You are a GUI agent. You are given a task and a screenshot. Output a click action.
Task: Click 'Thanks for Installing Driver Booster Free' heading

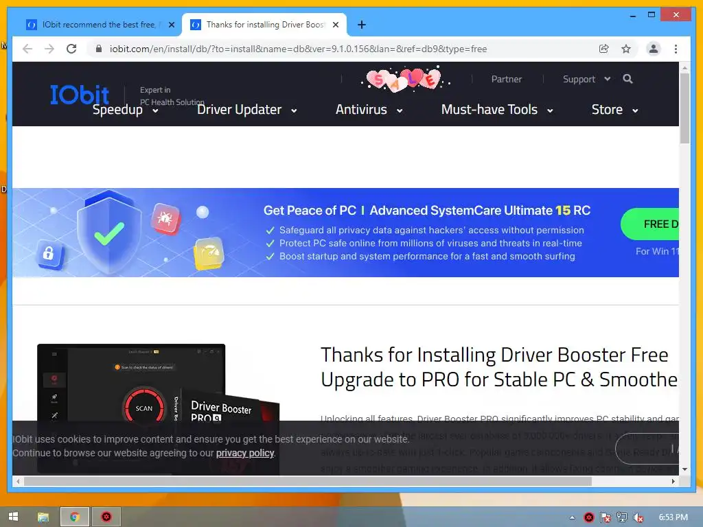click(494, 355)
